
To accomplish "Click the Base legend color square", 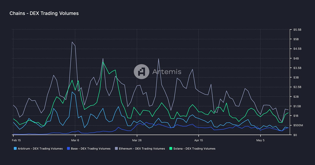I will coord(68,148).
